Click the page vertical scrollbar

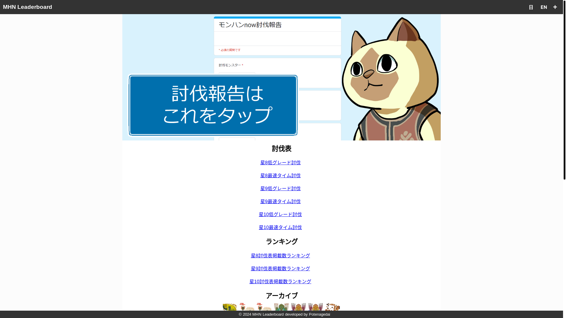coord(564,90)
